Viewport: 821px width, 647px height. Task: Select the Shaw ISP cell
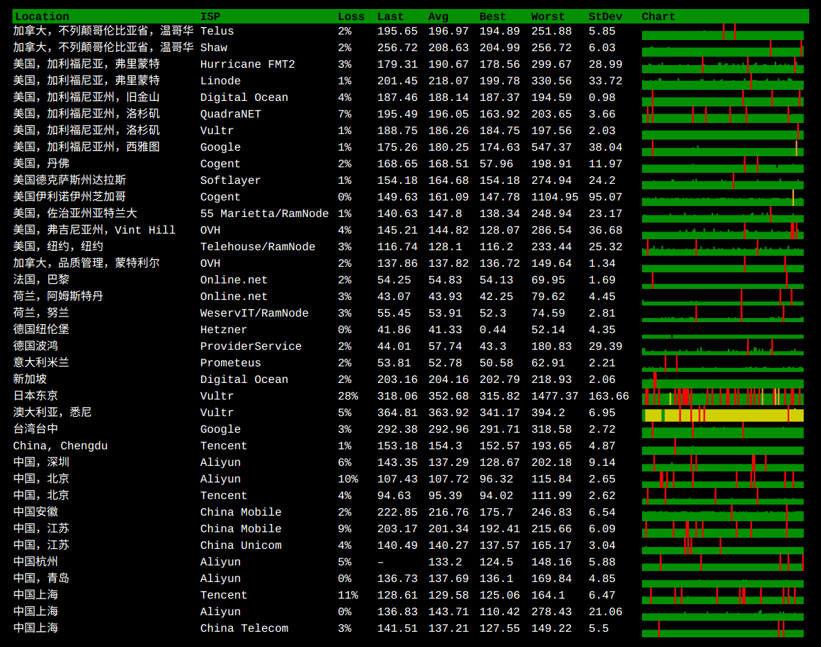click(x=214, y=48)
